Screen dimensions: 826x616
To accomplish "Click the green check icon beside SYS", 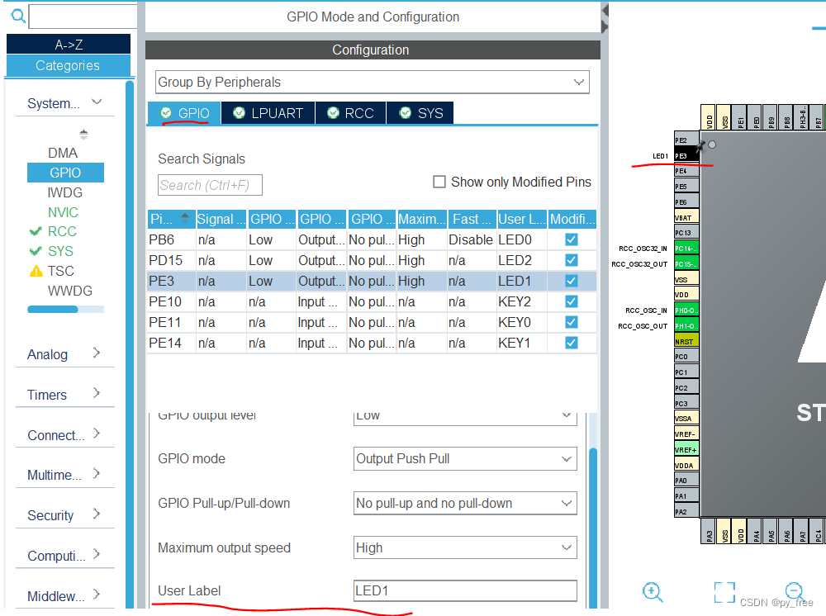I will [x=36, y=251].
